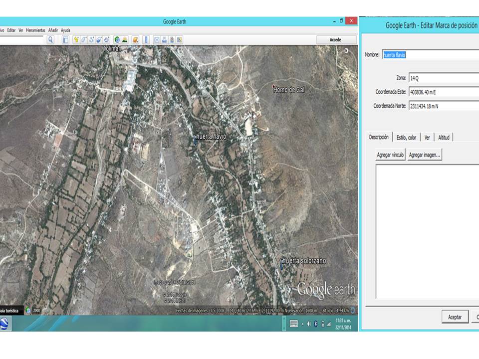Viewport: 479px width, 359px height.
Task: Click the Google Earth icon in taskbar
Action: coord(5,324)
